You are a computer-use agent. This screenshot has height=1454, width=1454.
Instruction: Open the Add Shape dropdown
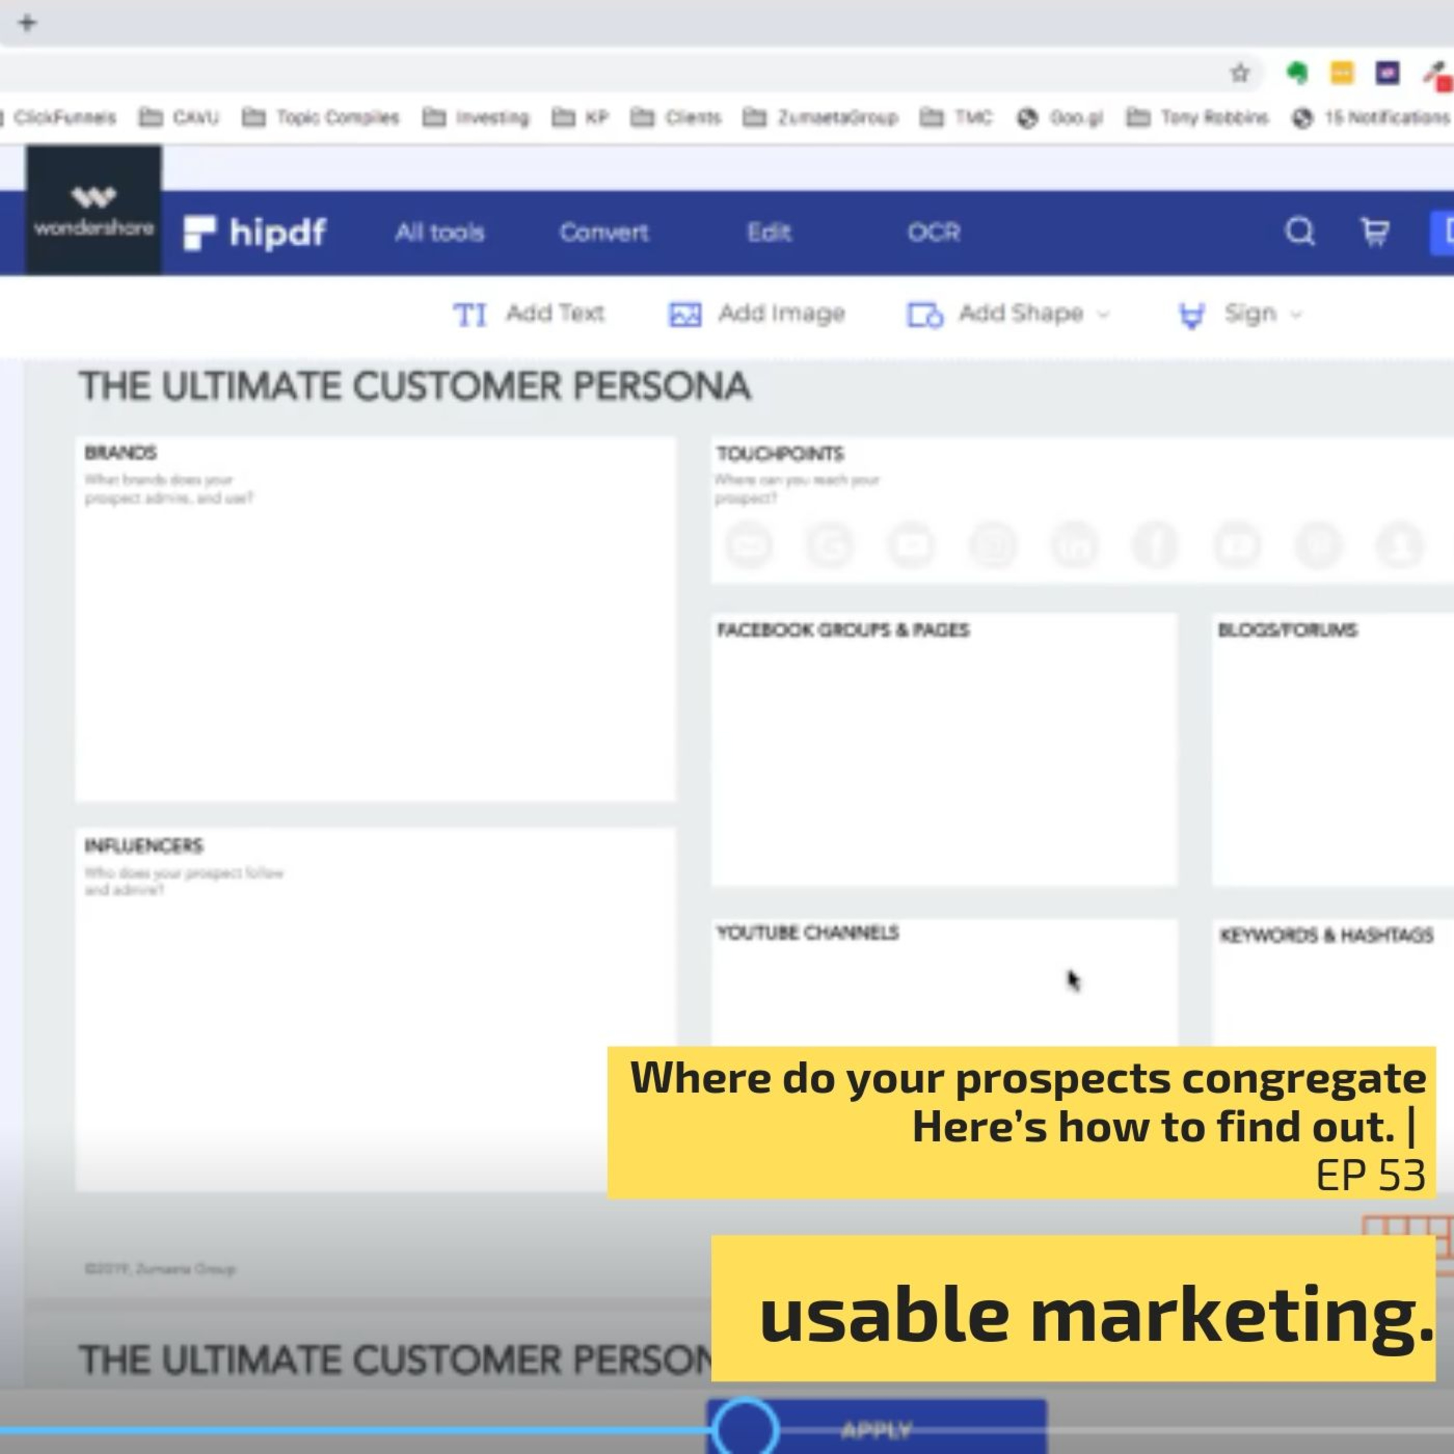click(1009, 314)
